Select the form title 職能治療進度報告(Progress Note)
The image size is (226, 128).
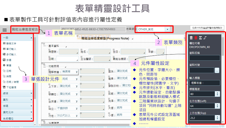tap(105, 38)
